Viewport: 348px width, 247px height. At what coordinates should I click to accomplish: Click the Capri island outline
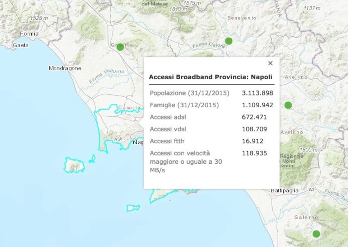click(x=133, y=208)
